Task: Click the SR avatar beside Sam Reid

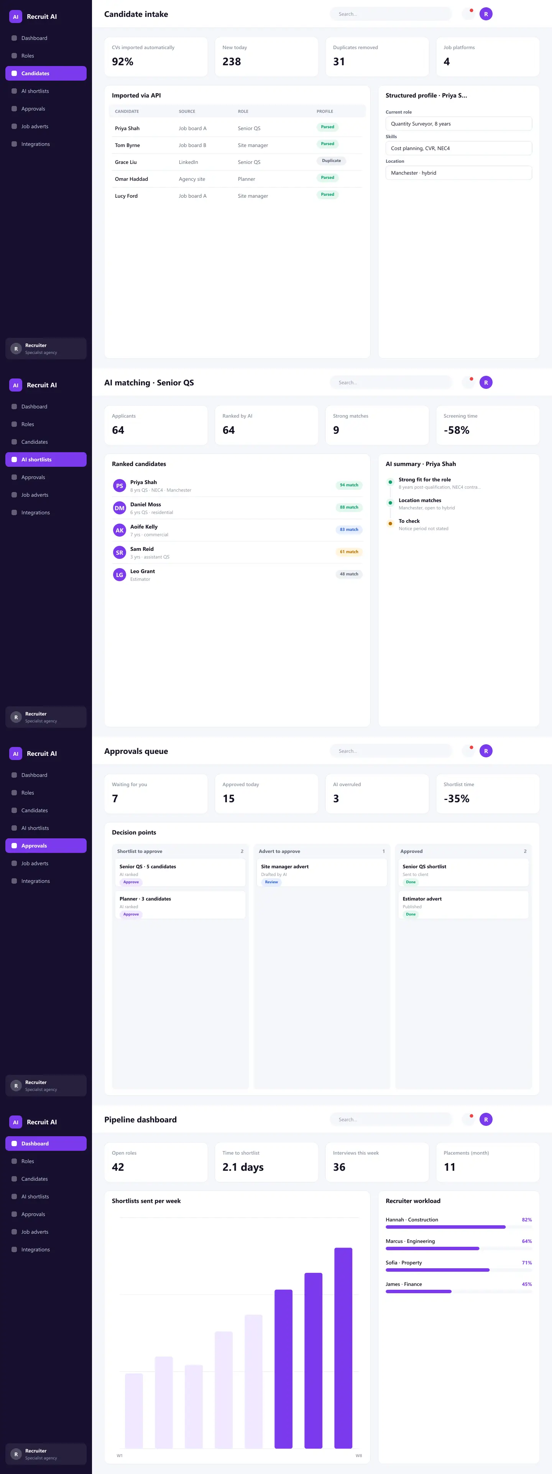Action: (x=120, y=553)
